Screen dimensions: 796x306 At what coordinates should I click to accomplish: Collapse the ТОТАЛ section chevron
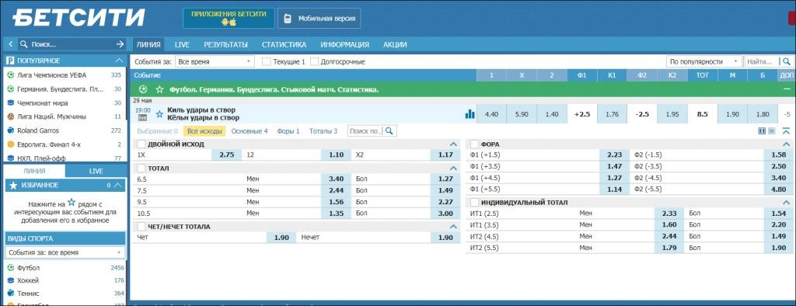(453, 168)
